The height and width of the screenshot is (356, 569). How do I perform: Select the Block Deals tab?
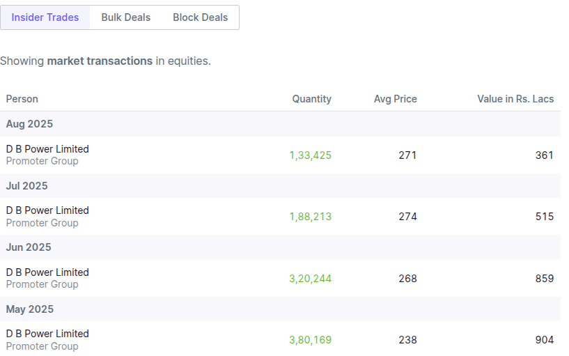[x=201, y=17]
